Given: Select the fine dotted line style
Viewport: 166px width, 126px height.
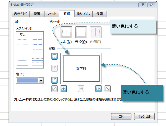Looking at the screenshot, I should point(23,39).
